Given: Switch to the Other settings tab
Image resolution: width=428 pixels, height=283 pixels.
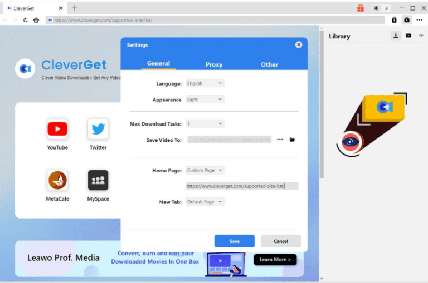Looking at the screenshot, I should click(269, 64).
